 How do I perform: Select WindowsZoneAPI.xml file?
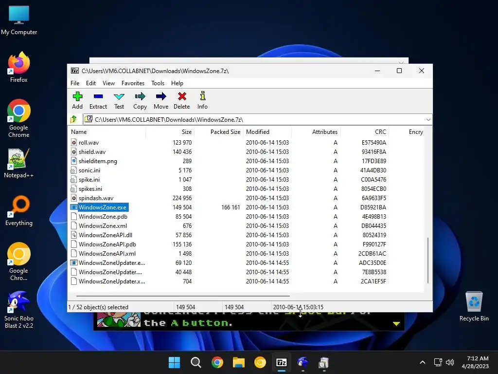pos(107,253)
